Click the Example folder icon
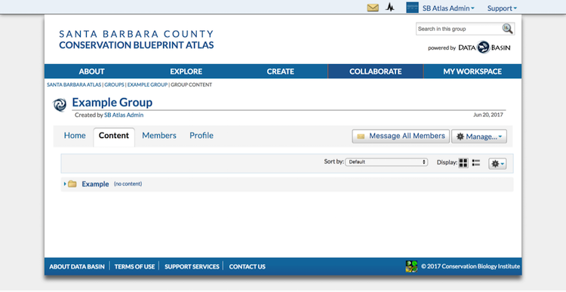The height and width of the screenshot is (292, 566). pos(72,183)
